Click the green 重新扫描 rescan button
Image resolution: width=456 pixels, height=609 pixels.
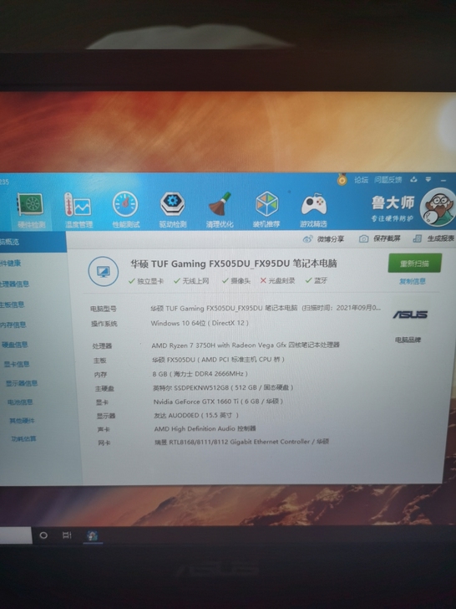tap(414, 264)
